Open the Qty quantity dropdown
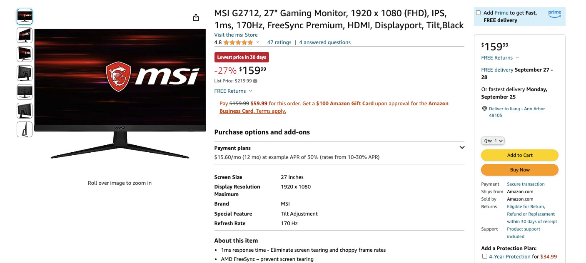Viewport: 586px width, 263px height. 493,141
